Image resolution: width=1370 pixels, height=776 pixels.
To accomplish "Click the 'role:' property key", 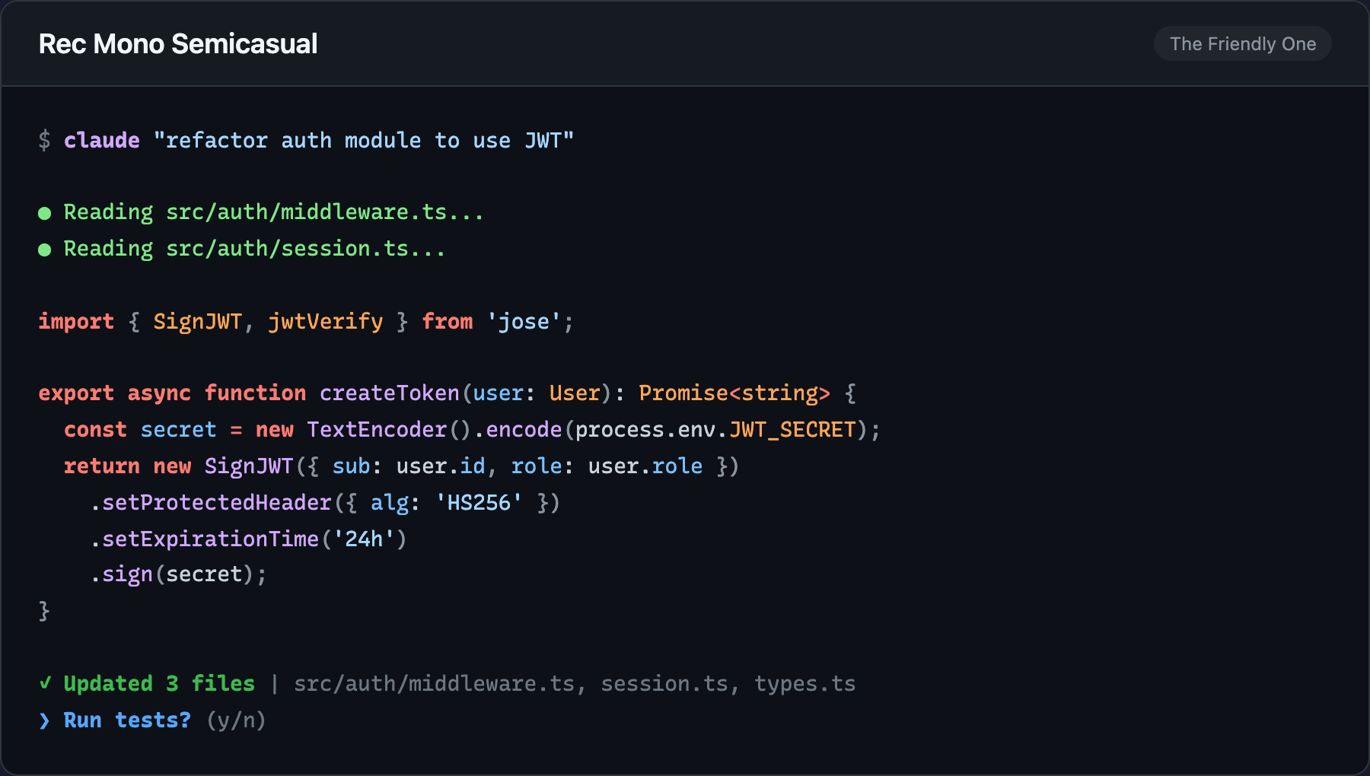I will [x=543, y=466].
